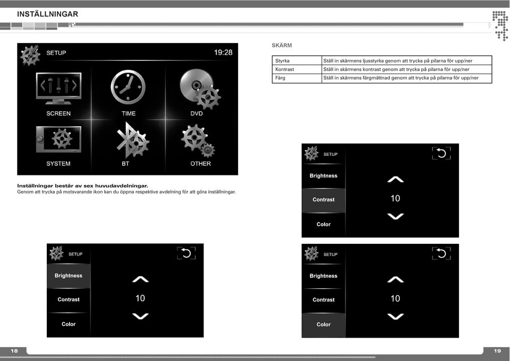Increase value with up arrow in Brightness-selected panel
Image resolution: width=510 pixels, height=361 pixels.
point(140,279)
